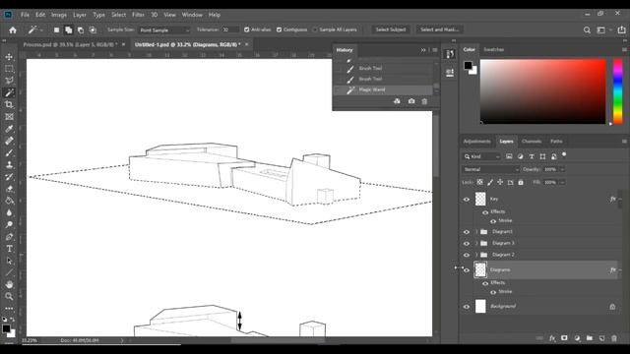Open the Select menu
The image size is (630, 354).
[118, 15]
